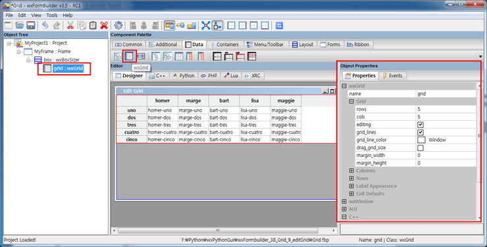Collapse the wxGrid property category
Image resolution: width=487 pixels, height=247 pixels.
(x=344, y=86)
